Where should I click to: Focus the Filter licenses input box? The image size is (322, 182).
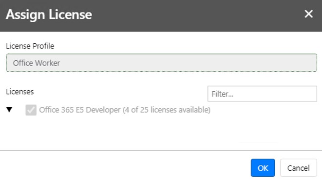(262, 94)
